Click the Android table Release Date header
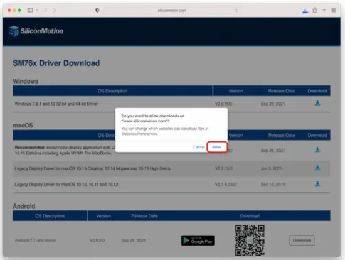Viewport: 345px width, 260px height. pyautogui.click(x=144, y=216)
